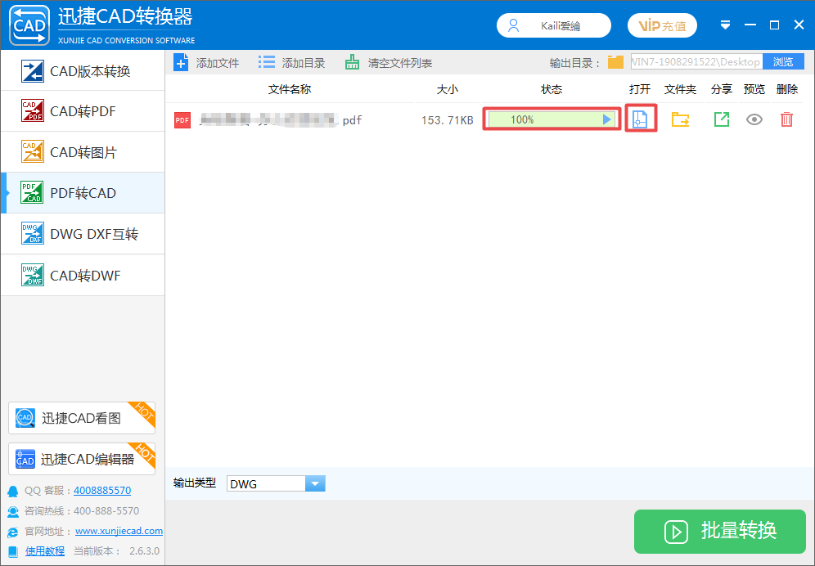The height and width of the screenshot is (566, 815).
Task: Click the 文件名称 column header
Action: click(x=290, y=89)
